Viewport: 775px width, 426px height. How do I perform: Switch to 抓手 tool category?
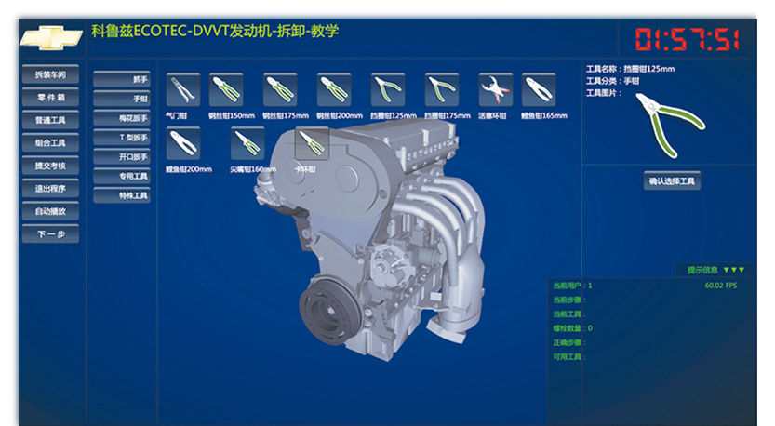[x=122, y=79]
